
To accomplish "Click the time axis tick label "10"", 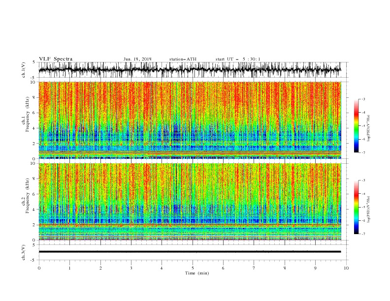I will (346, 268).
